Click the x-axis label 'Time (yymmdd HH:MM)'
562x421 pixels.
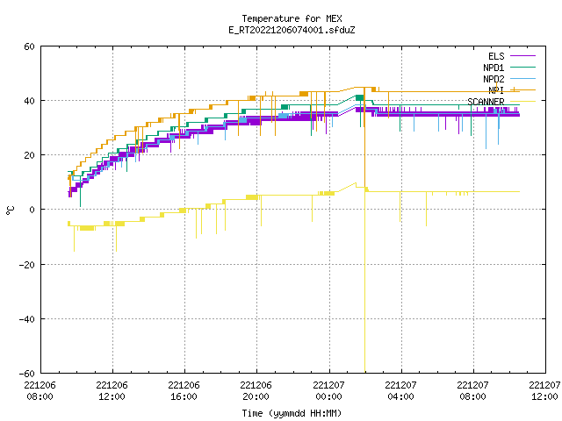coord(292,413)
